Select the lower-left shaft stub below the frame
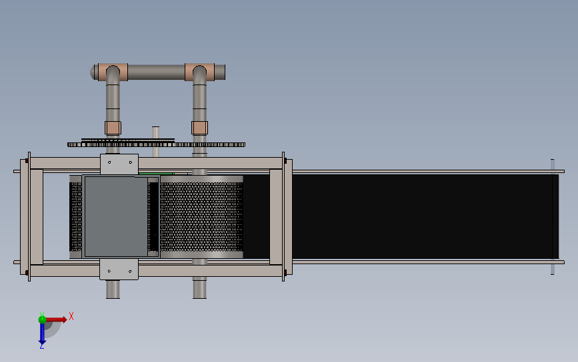The height and width of the screenshot is (362, 578). pyautogui.click(x=113, y=289)
